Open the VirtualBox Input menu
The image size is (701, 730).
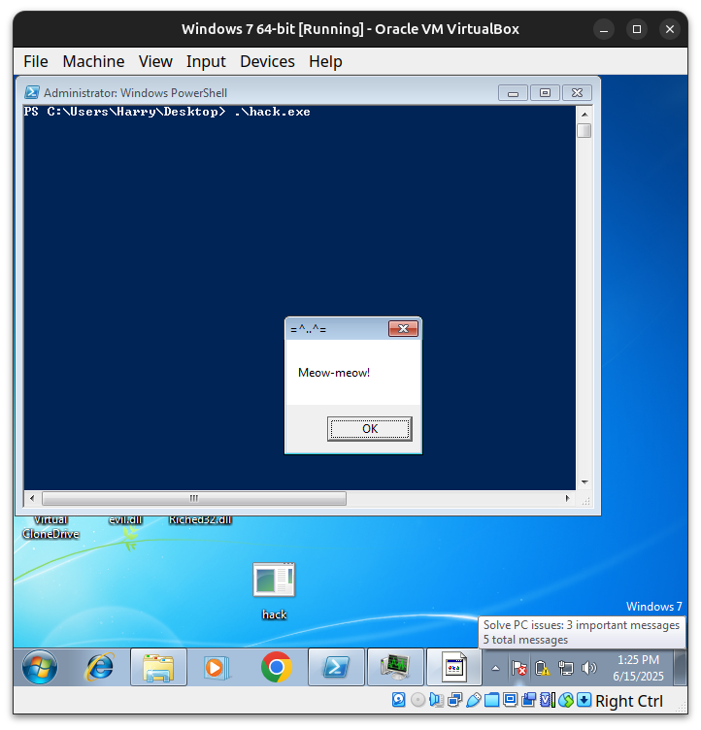pos(206,61)
